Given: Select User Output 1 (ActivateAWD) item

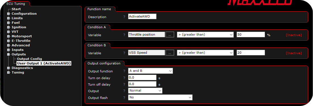Looking at the screenshot, I should (44, 63).
